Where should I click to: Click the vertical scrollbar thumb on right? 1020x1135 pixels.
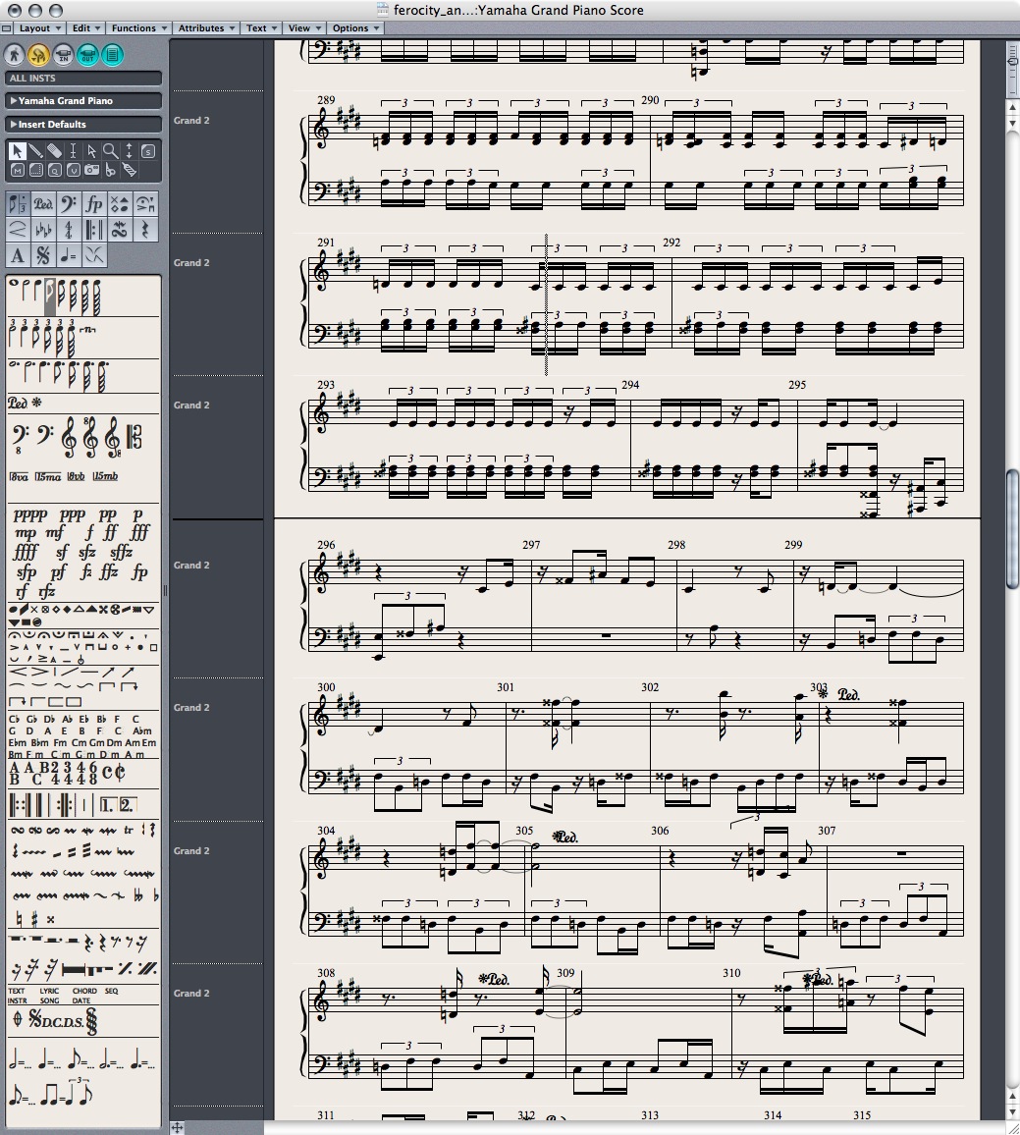1012,530
